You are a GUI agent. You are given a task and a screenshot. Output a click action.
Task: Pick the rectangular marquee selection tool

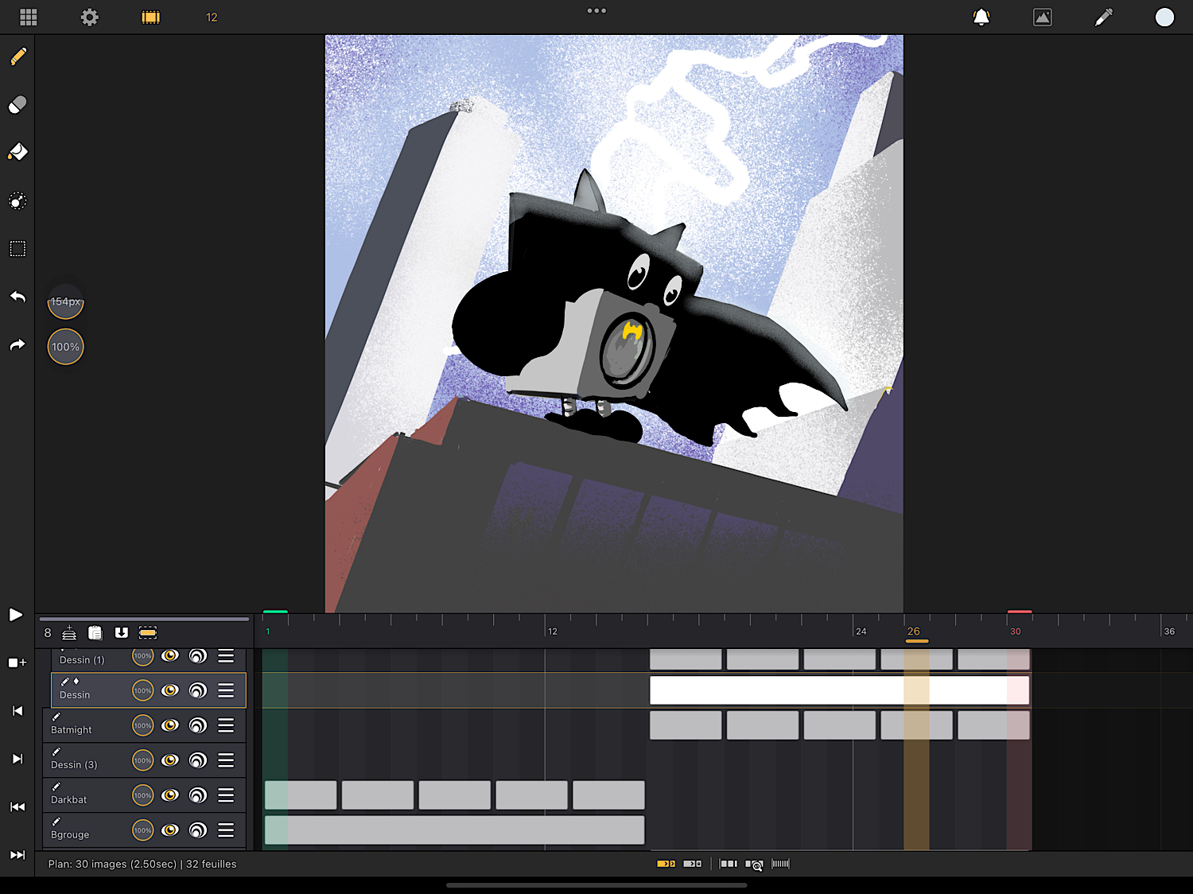click(x=17, y=249)
